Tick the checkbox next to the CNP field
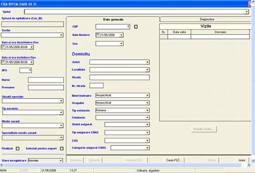The image size is (255, 173). 136,27
